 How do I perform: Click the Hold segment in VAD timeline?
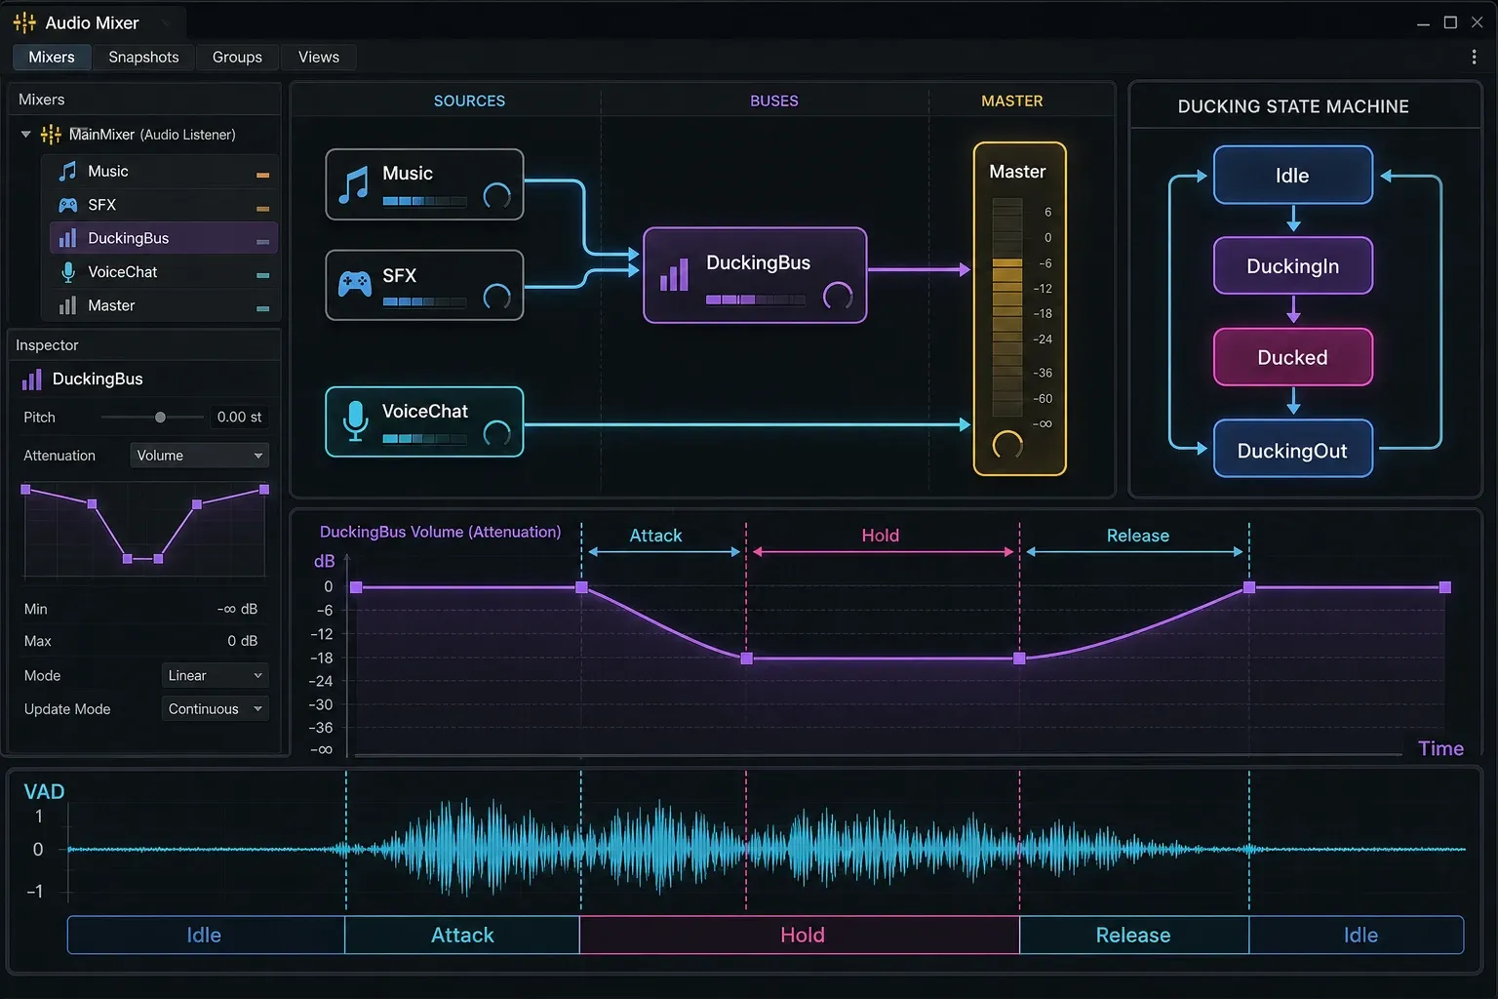(x=800, y=935)
